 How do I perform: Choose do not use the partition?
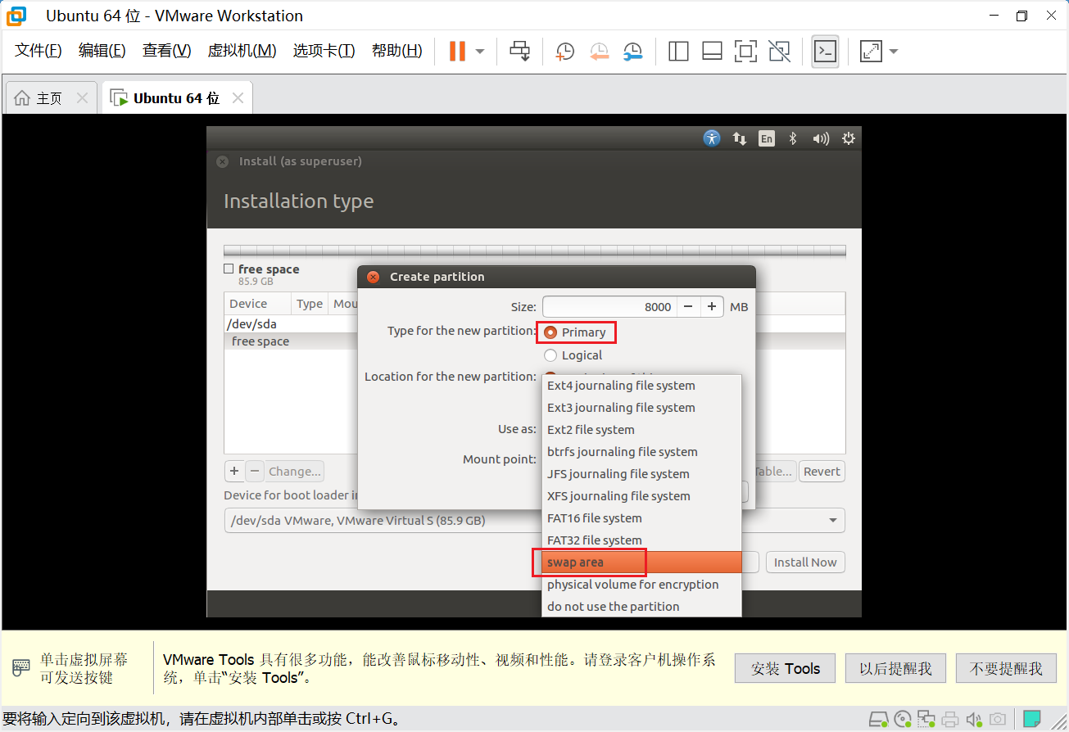641,607
